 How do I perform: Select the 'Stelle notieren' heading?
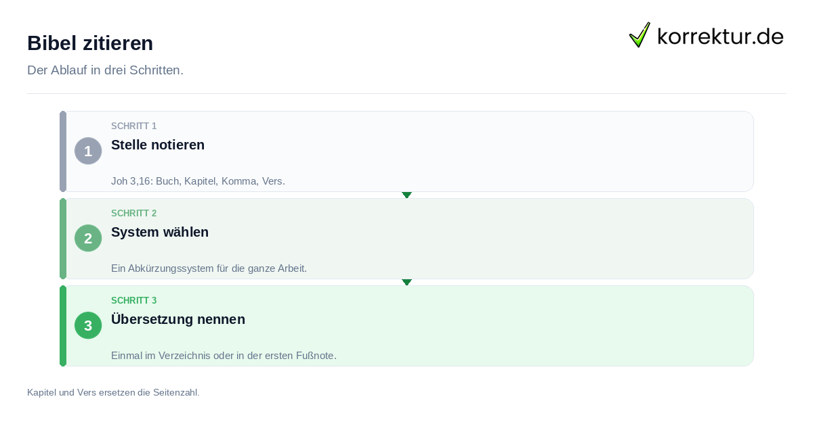[x=158, y=145]
